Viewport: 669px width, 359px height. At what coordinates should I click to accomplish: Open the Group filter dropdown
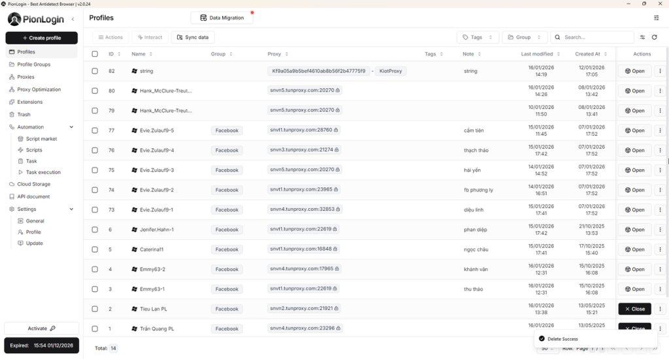(x=524, y=37)
